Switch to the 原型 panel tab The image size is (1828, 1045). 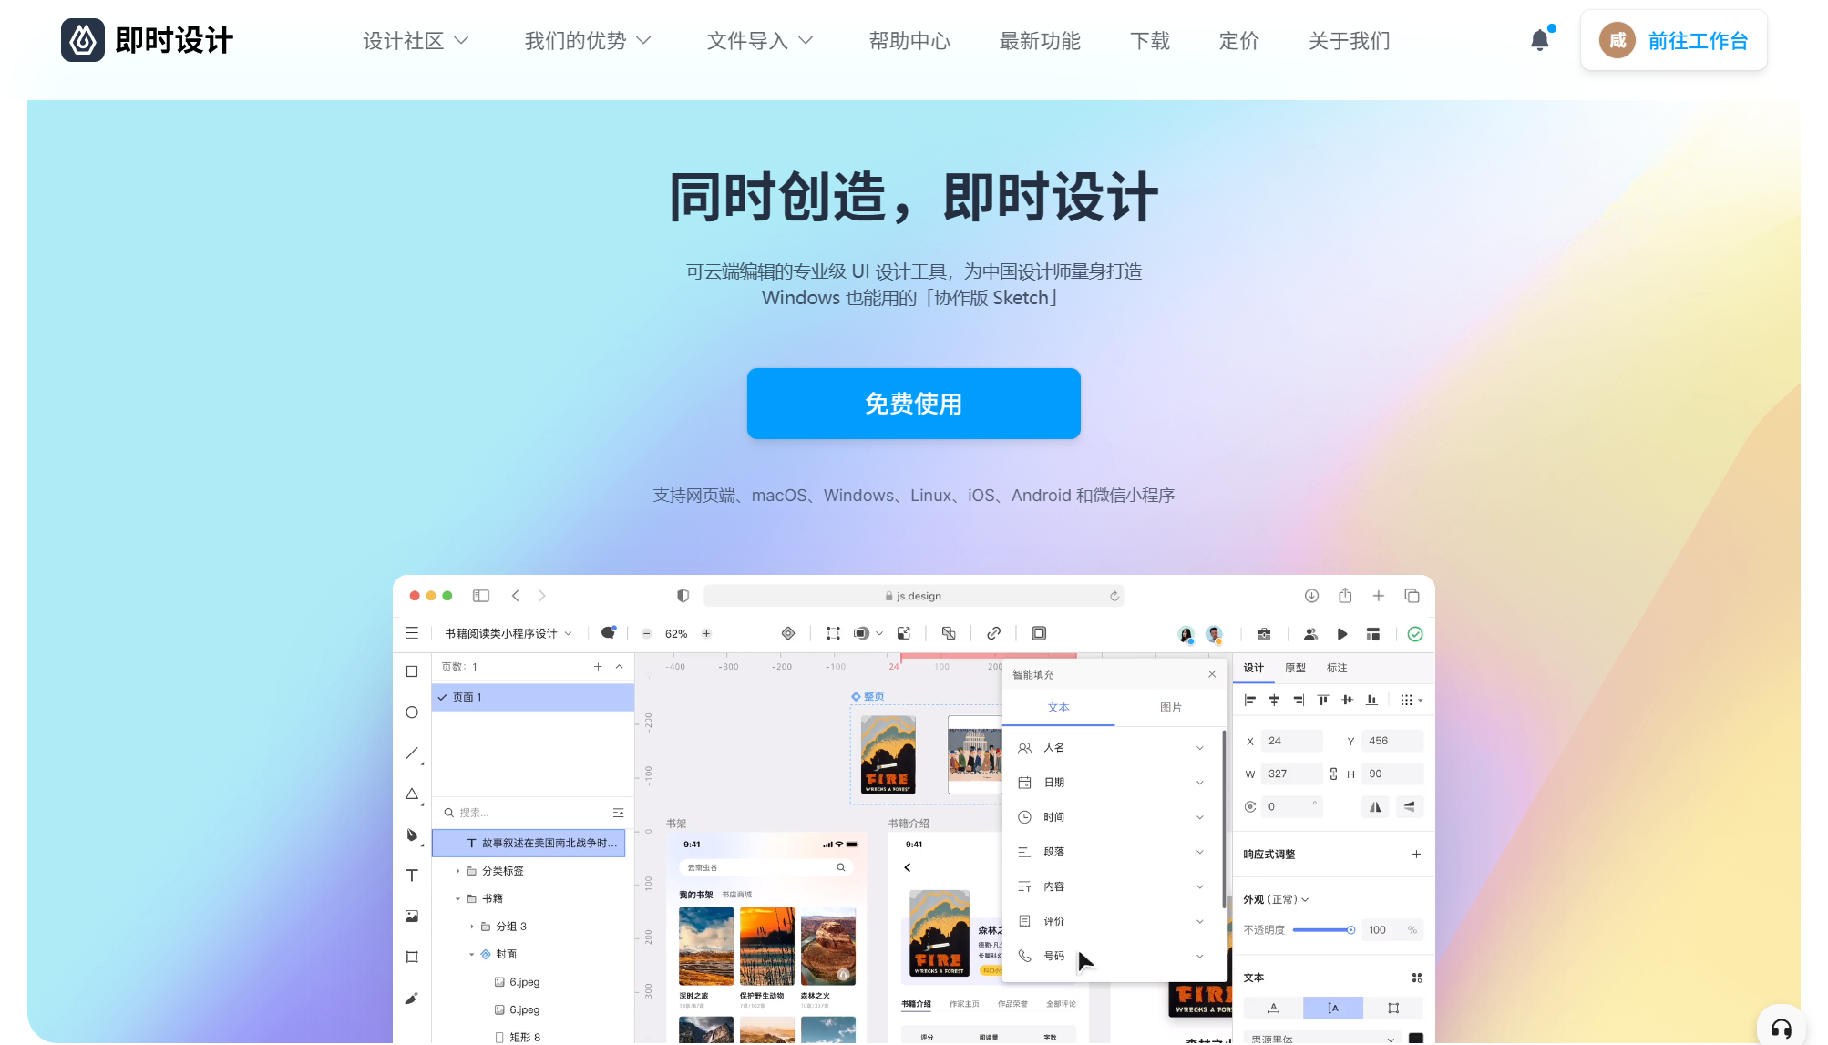click(1295, 668)
